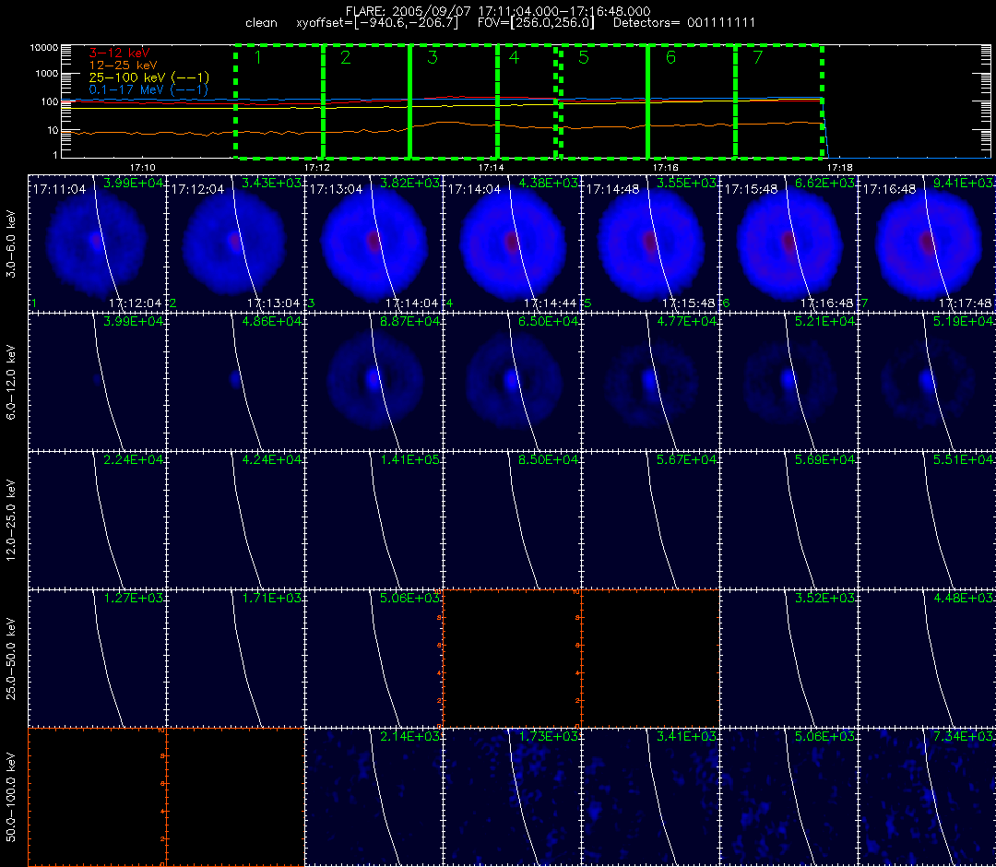This screenshot has width=996, height=867.
Task: Click the 25.0-50.0 keV image with peak 1.27E+03
Action: (97, 658)
